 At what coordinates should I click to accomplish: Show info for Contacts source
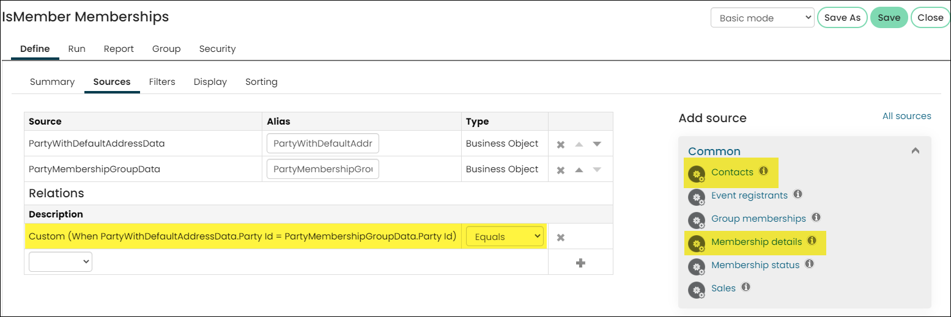763,171
